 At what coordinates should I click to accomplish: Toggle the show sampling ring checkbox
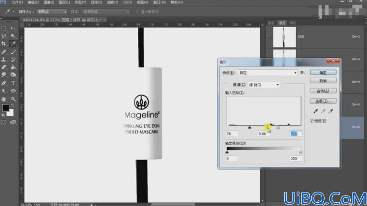[137, 11]
